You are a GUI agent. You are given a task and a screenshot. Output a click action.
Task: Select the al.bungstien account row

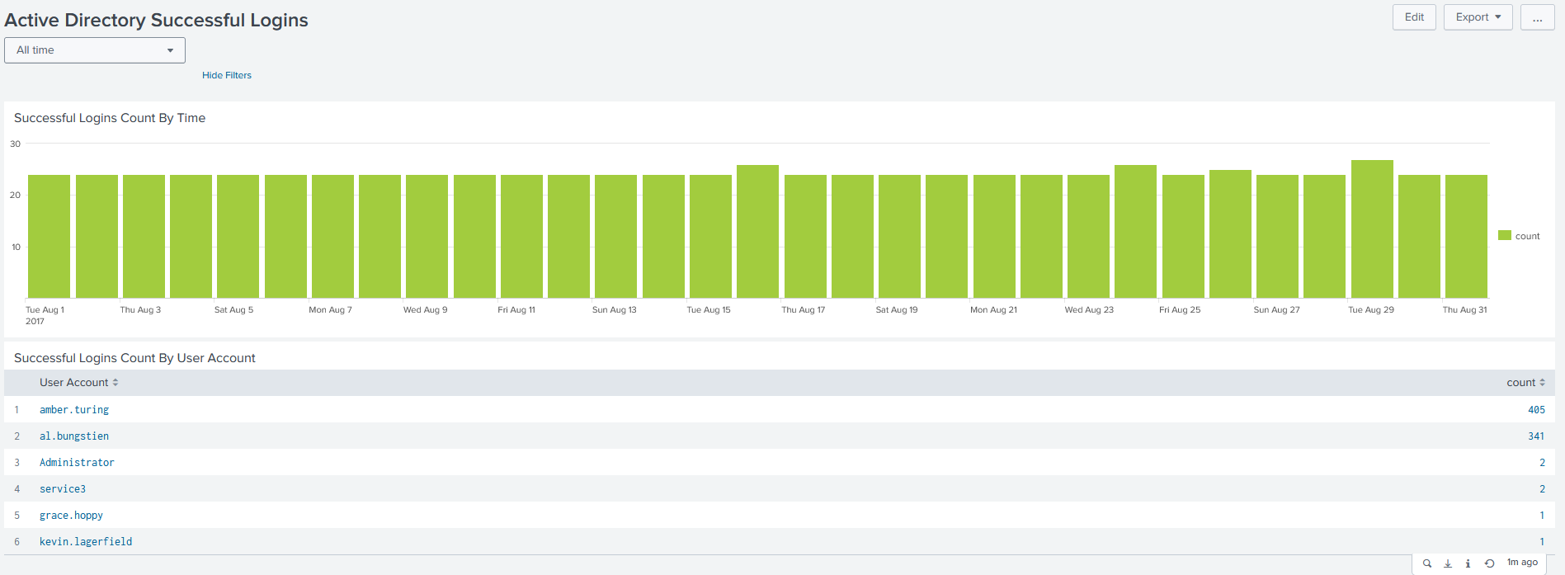tap(74, 436)
